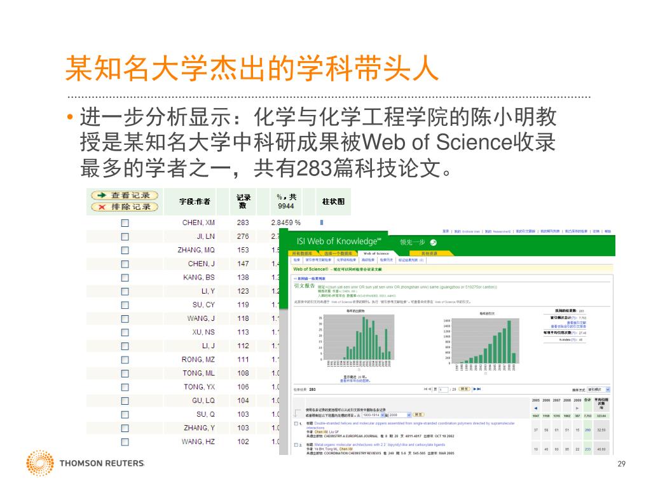
Task: Go to previous results page arrow
Action: coord(429,389)
